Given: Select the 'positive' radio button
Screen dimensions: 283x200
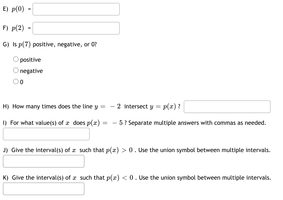Looking at the screenshot, I should point(16,60).
